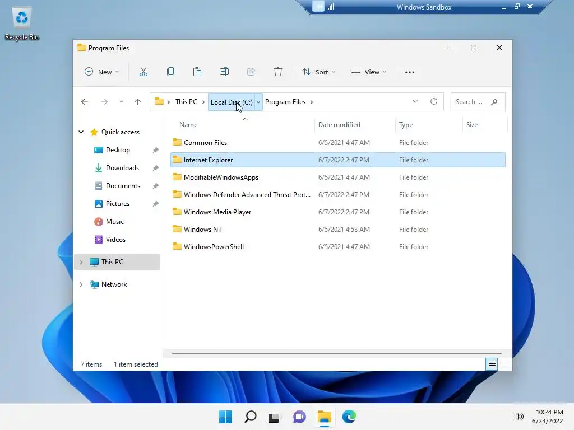Select the Windows Media Player folder
Image resolution: width=574 pixels, height=430 pixels.
tap(338, 212)
